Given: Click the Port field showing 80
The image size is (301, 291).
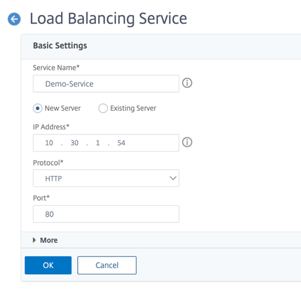Looking at the screenshot, I should point(106,214).
